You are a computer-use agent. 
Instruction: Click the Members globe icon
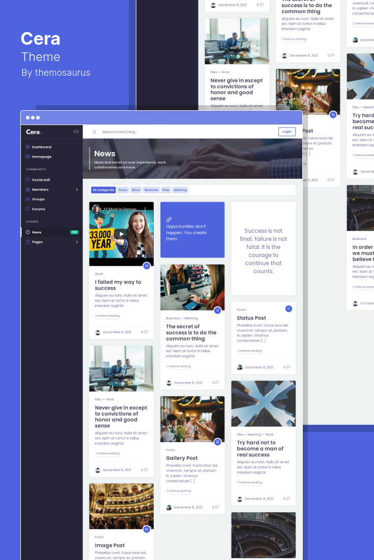click(27, 189)
